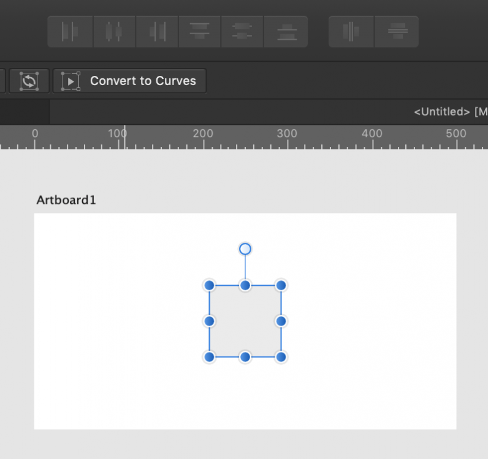Image resolution: width=488 pixels, height=459 pixels.
Task: Click the Space Horizontally distribute icon
Action: [x=351, y=32]
